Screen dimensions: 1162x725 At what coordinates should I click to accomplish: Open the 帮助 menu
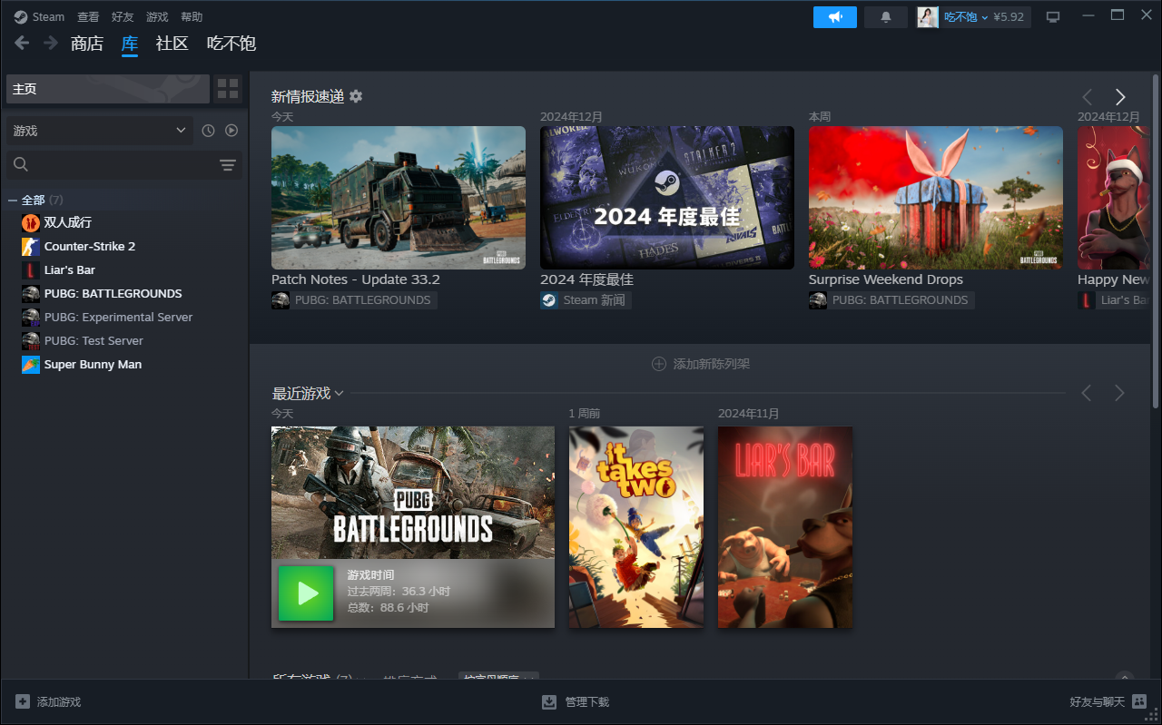pos(192,16)
